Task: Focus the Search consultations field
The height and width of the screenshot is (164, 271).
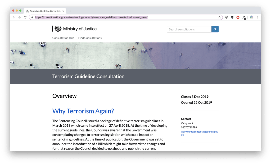Action: point(189,29)
